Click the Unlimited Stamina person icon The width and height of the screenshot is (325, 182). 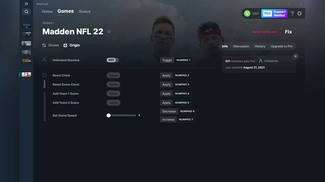coord(44,60)
